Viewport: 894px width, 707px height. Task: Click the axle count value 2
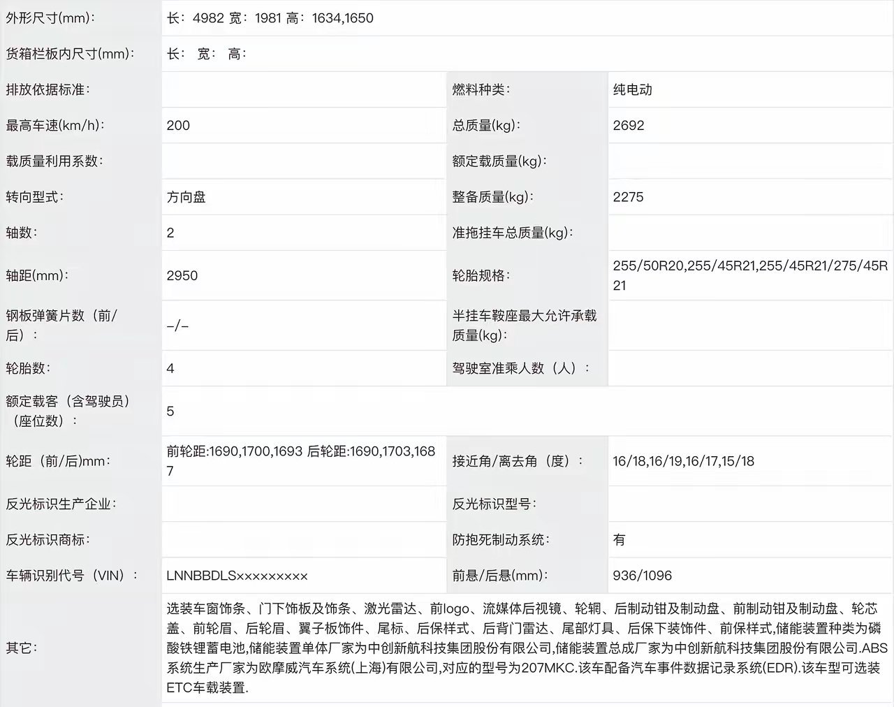click(170, 233)
